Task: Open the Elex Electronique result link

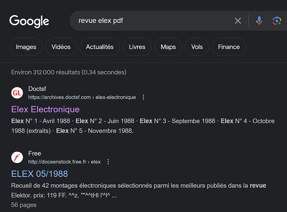Action: [45, 109]
